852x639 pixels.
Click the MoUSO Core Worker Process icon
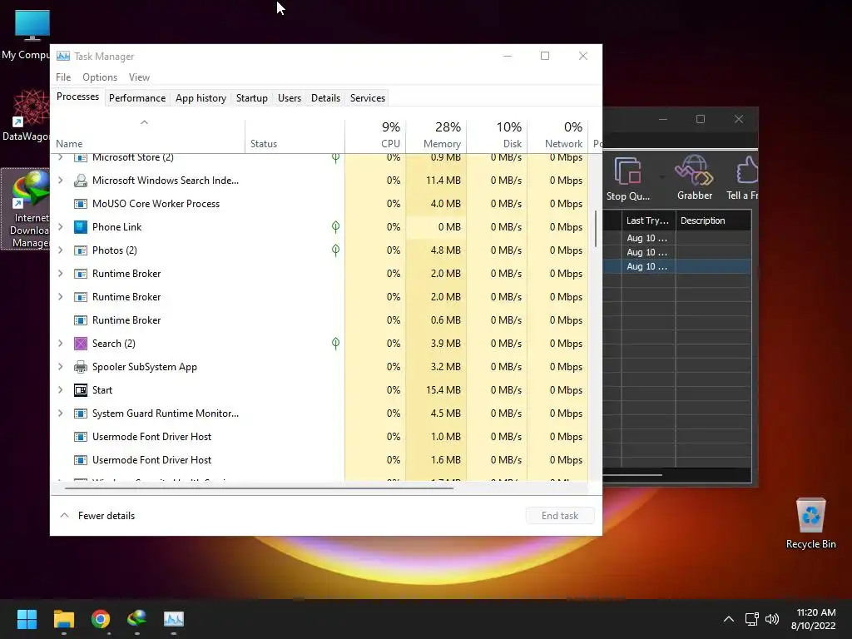81,204
